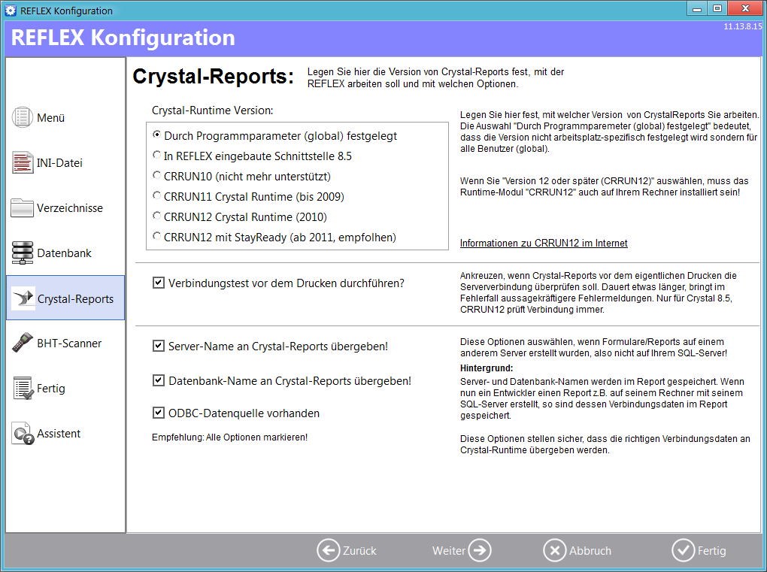
Task: Click the Crystal-Reports bird icon
Action: 23,298
